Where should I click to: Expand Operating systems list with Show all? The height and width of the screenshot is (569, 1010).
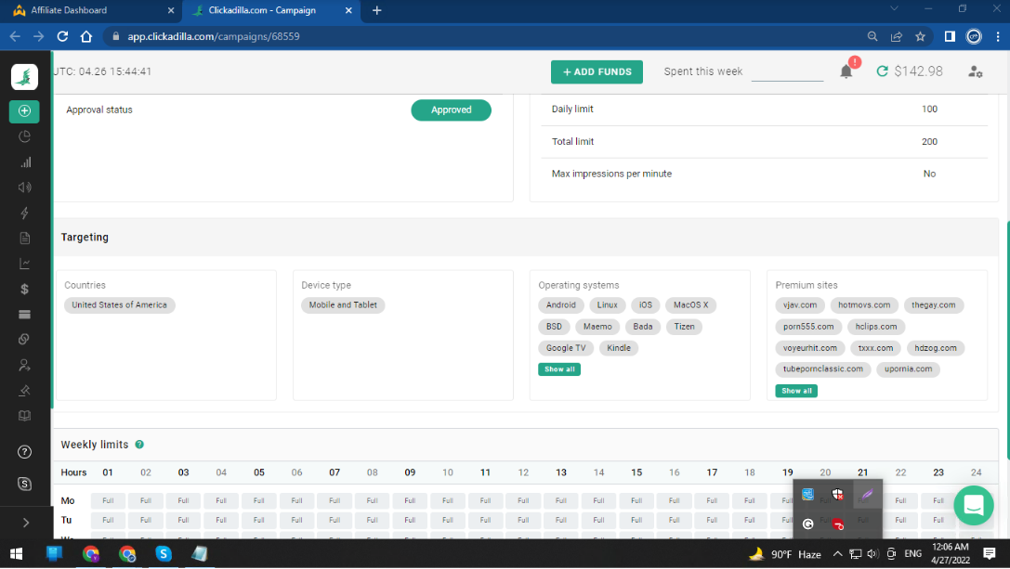[559, 369]
